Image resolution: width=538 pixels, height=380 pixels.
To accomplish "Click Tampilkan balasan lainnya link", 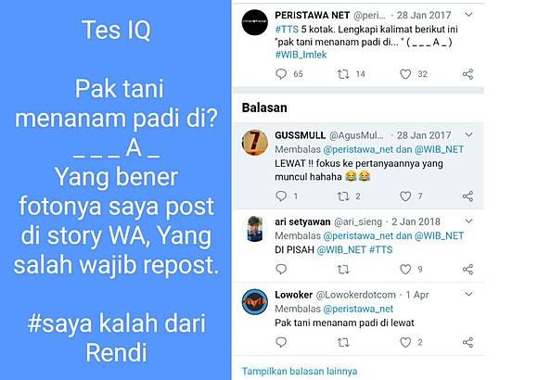I will pos(300,371).
